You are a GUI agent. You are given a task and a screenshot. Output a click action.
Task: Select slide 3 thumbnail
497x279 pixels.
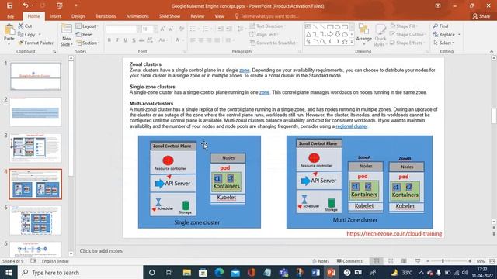[x=35, y=147]
